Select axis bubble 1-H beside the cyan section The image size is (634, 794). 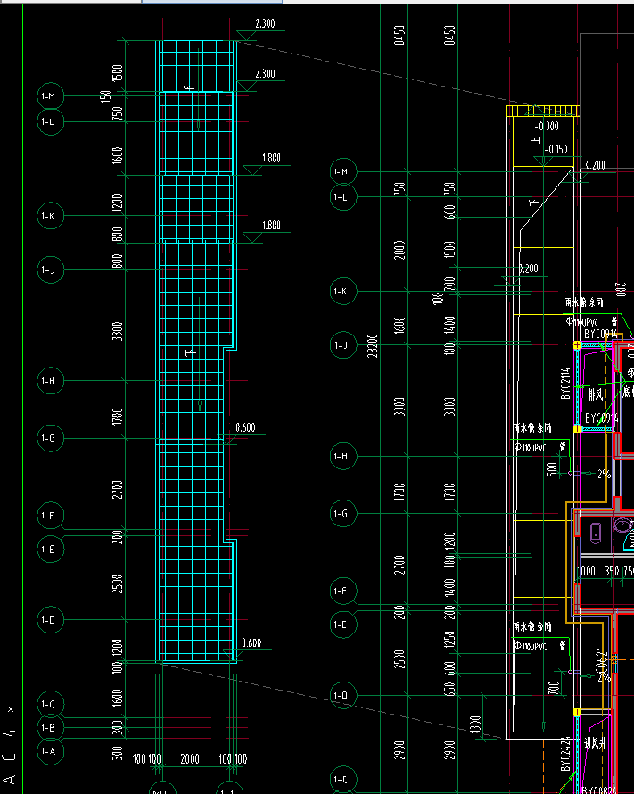50,381
